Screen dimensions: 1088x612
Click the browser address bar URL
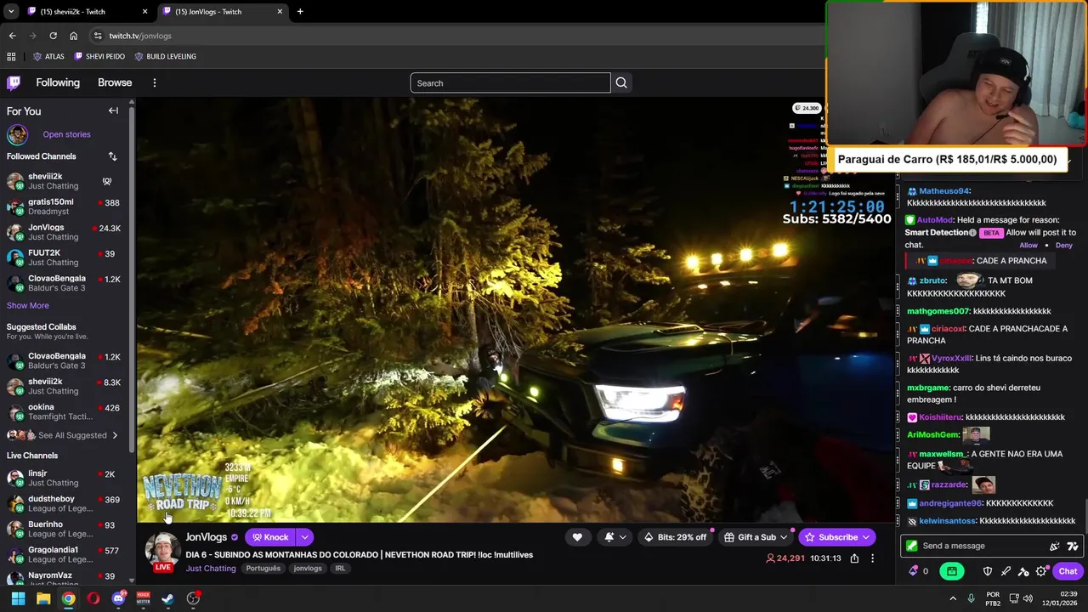pos(140,36)
